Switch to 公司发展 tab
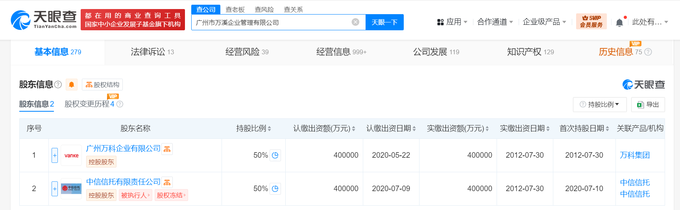Image resolution: width=680 pixels, height=210 pixels. point(436,52)
